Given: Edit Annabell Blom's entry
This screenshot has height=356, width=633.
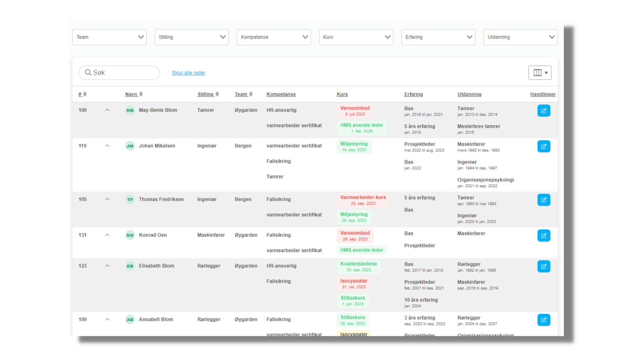Looking at the screenshot, I should 543,320.
